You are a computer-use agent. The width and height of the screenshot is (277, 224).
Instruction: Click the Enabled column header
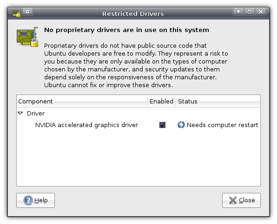(161, 102)
